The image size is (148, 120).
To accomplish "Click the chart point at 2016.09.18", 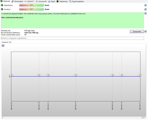I will click(x=113, y=76).
